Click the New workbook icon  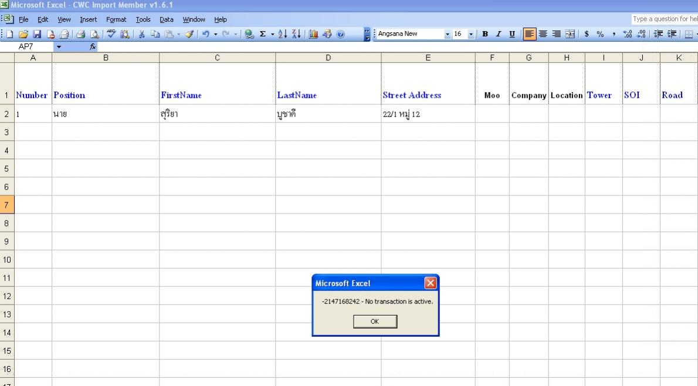9,34
